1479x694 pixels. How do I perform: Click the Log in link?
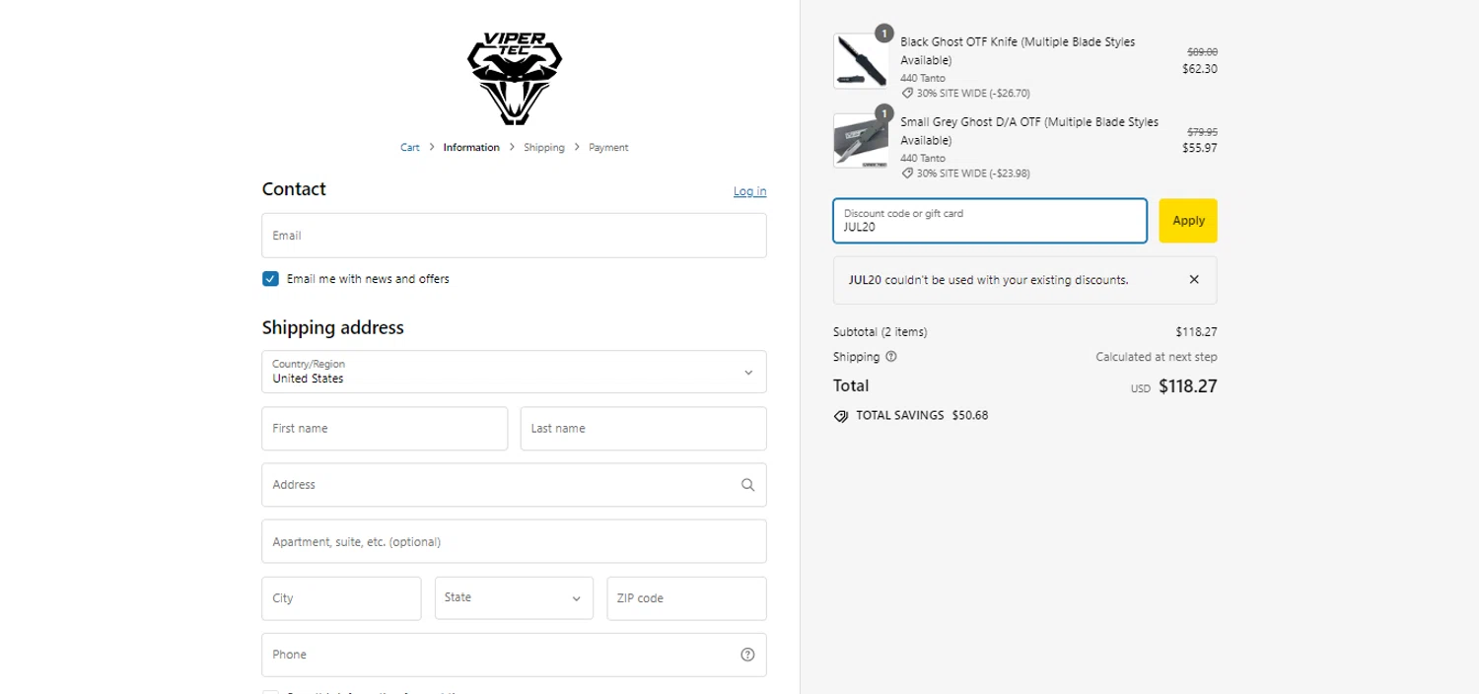[x=749, y=191]
